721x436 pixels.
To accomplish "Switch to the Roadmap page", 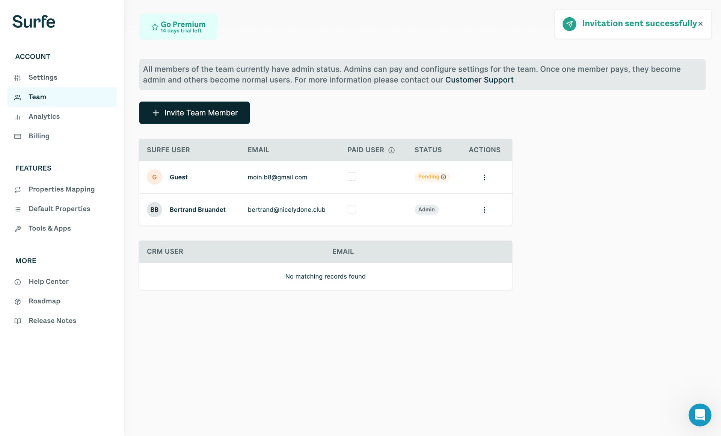I will 44,301.
